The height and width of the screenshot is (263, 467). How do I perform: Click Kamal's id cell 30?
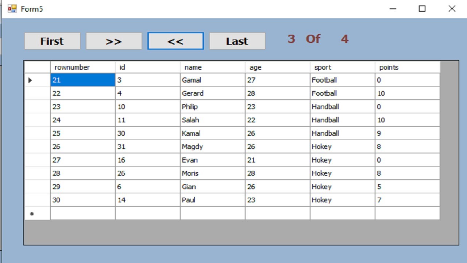(148, 133)
